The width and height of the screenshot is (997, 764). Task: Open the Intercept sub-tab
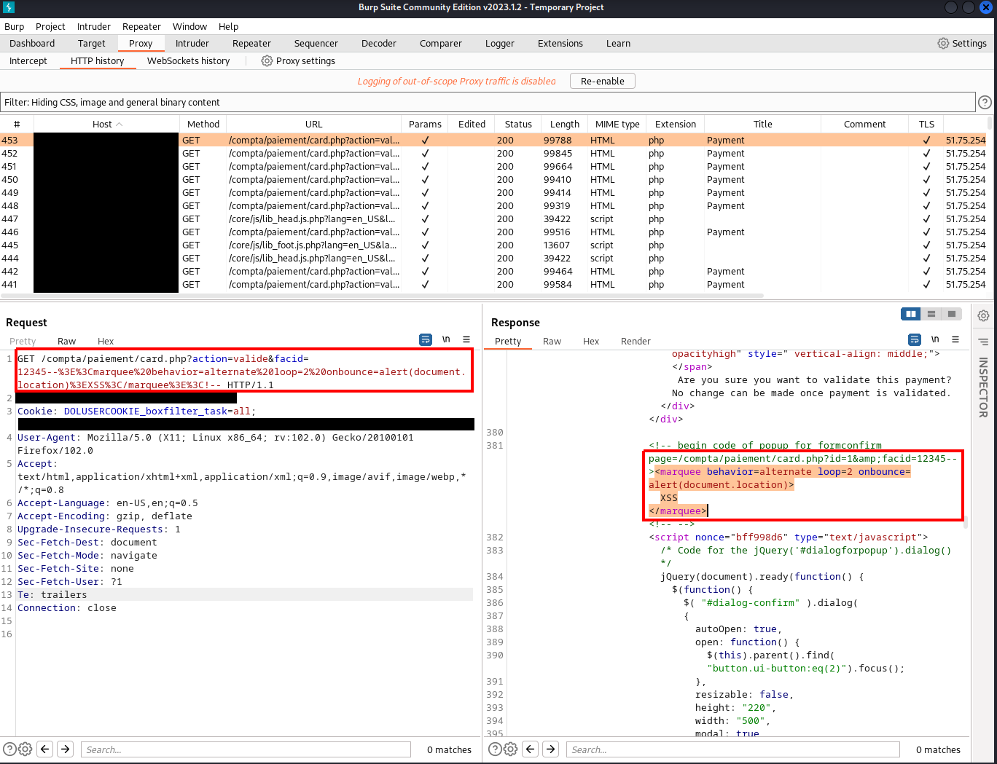28,60
